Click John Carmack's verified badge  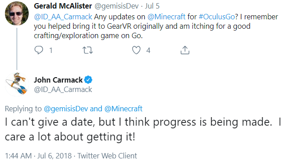[88, 79]
